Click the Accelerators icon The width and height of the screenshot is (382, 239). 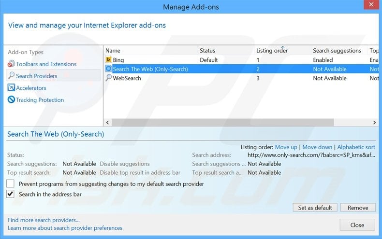[11, 87]
